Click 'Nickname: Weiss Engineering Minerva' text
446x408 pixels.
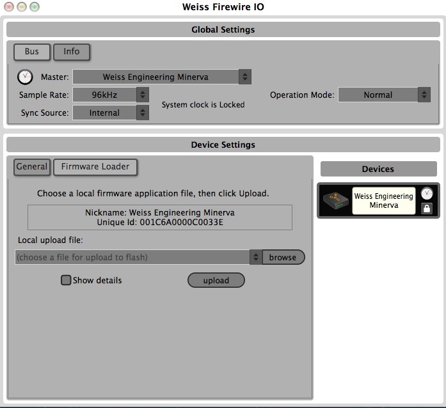pyautogui.click(x=160, y=213)
